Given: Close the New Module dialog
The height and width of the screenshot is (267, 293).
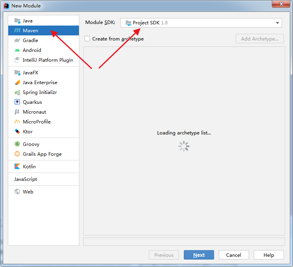Looking at the screenshot, I should 281,4.
